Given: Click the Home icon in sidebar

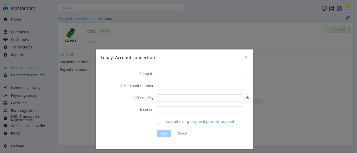Looking at the screenshot, I should click(5, 19).
